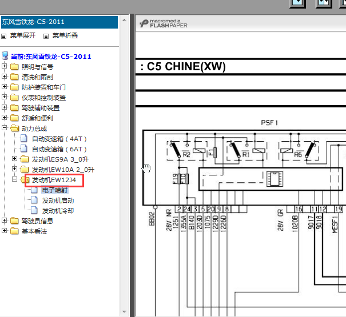Select 仪表和控制装置 tree label
This screenshot has height=317, width=346.
point(43,98)
